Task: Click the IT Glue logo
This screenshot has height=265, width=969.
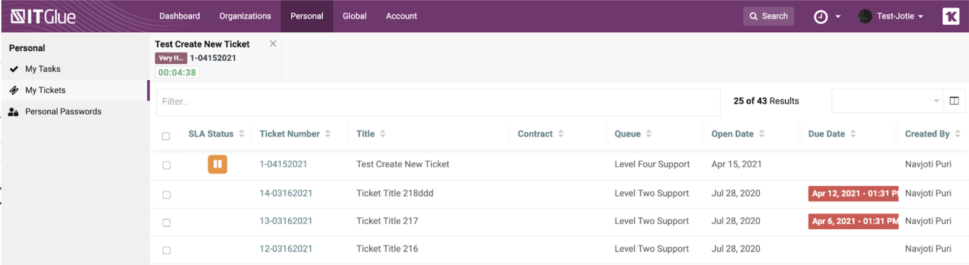Action: coord(43,16)
